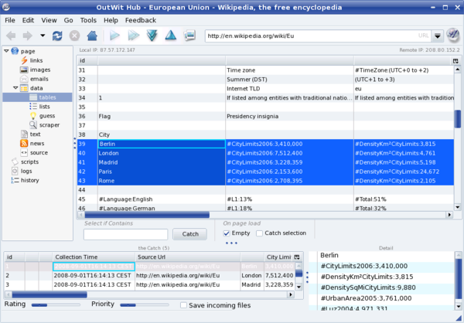Open the Feedback menu

tap(141, 20)
